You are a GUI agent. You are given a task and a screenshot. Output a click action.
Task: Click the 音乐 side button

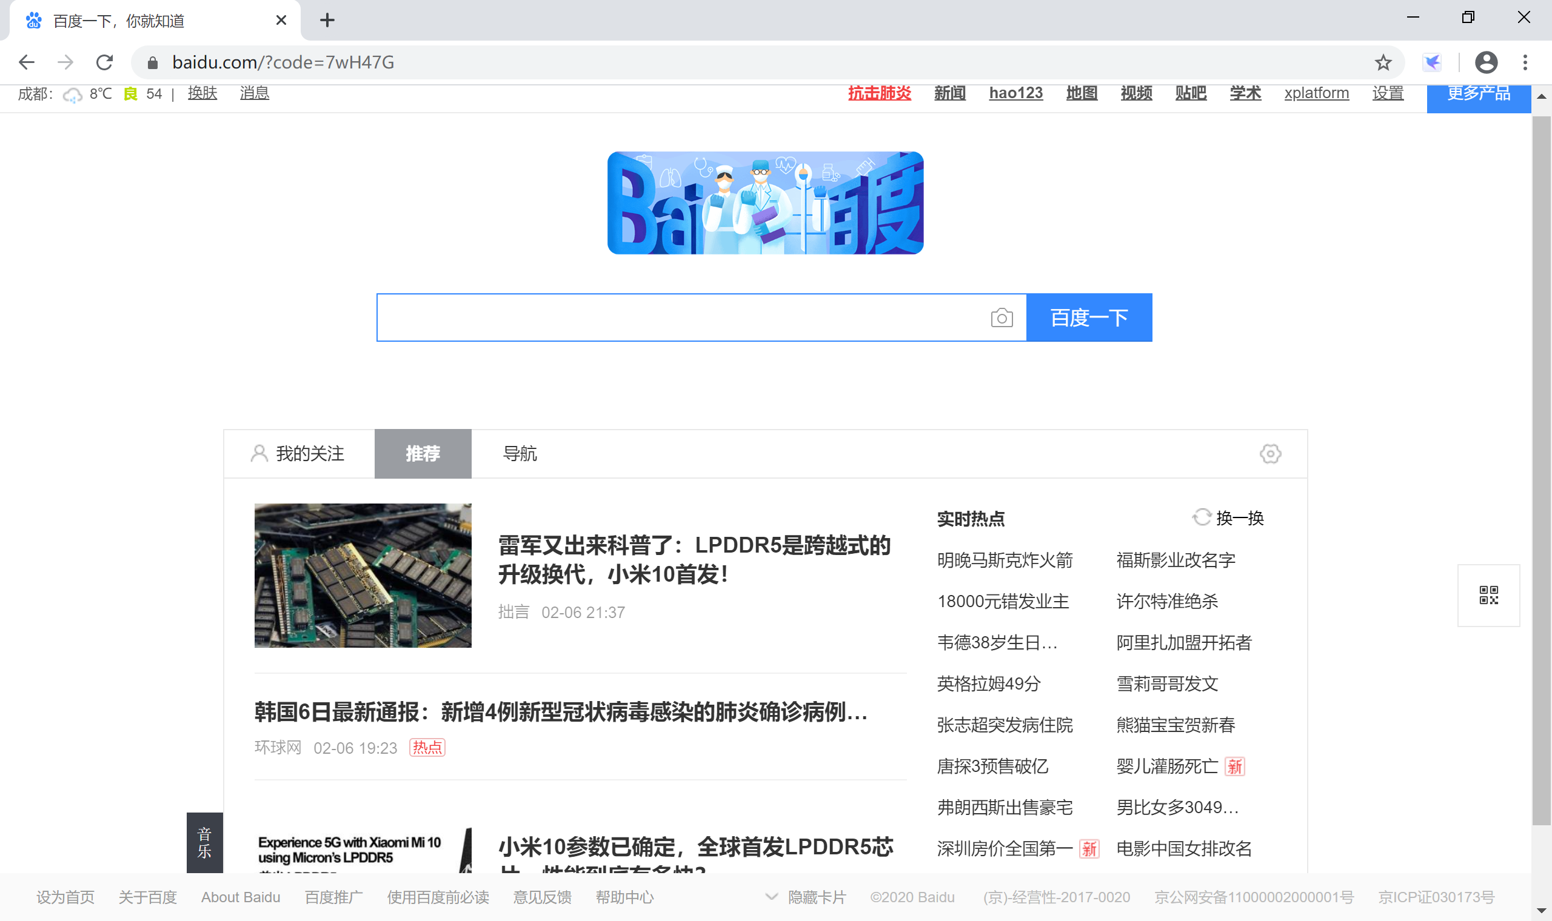coord(204,842)
